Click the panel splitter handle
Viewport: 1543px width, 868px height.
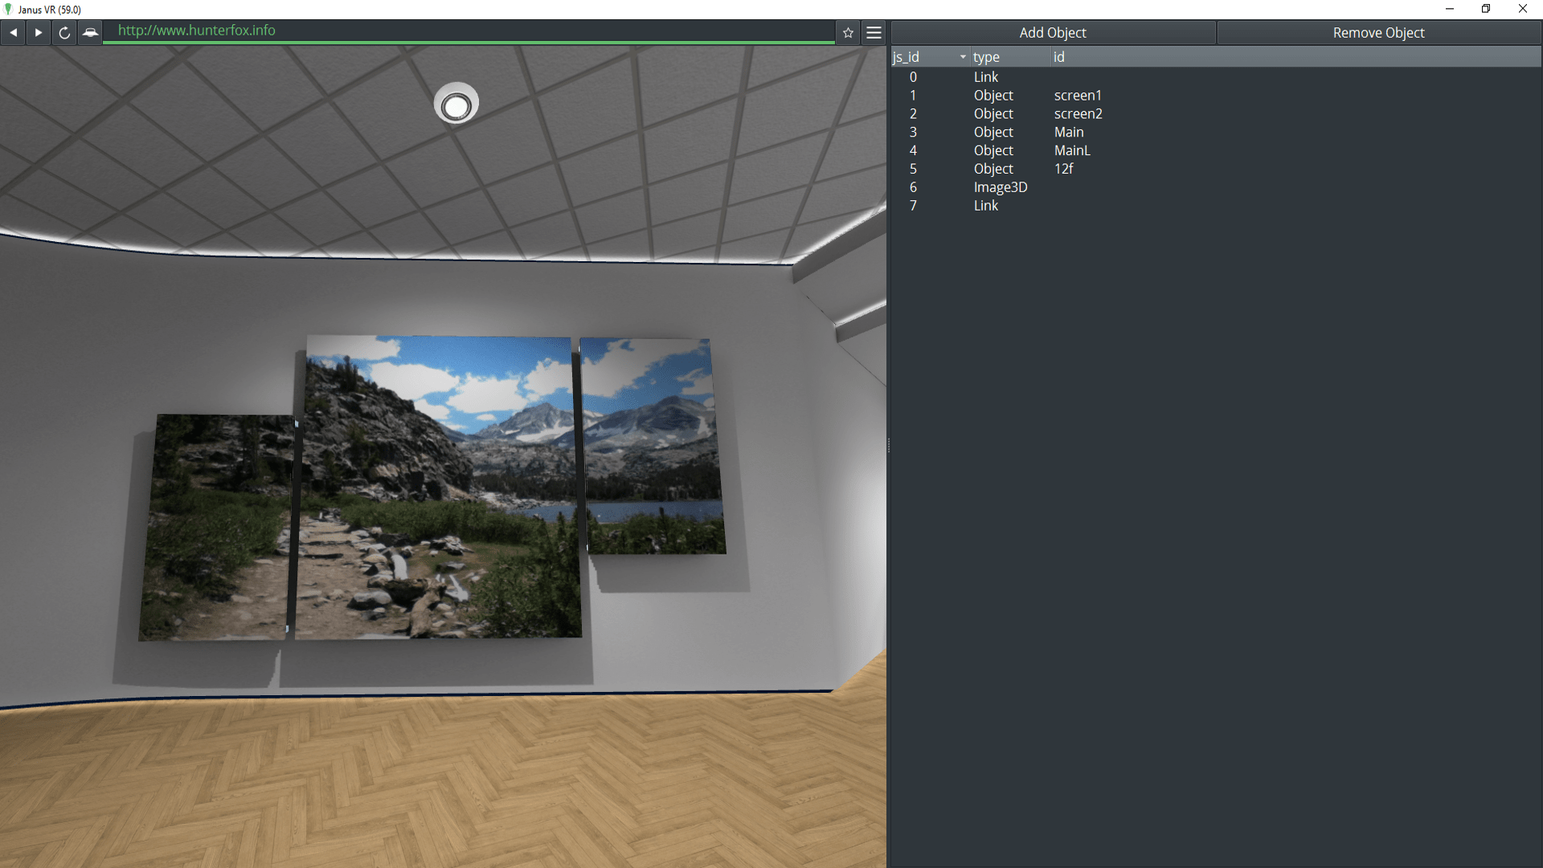coord(888,445)
